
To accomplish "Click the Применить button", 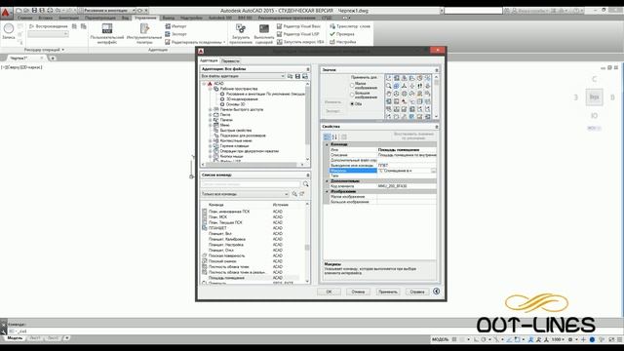I will tap(388, 292).
